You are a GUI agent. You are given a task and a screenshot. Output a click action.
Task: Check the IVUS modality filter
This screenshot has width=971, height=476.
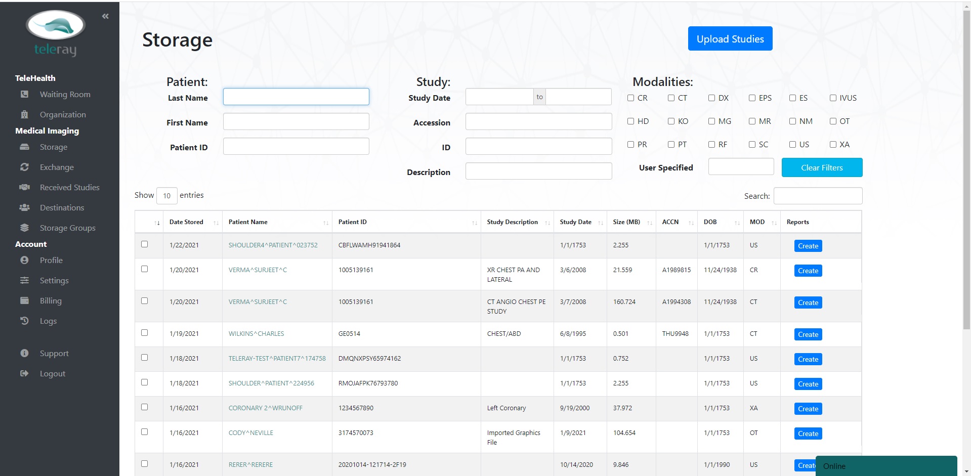coord(833,98)
